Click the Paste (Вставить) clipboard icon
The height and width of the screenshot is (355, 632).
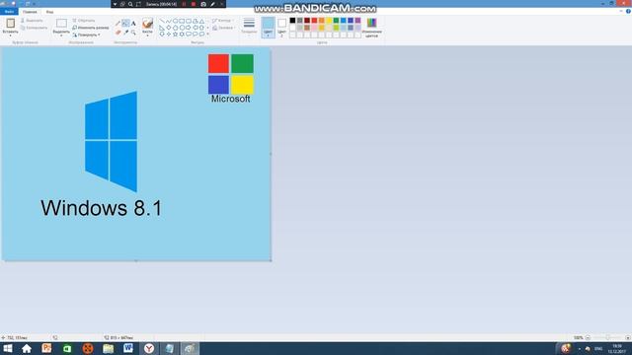(11, 23)
